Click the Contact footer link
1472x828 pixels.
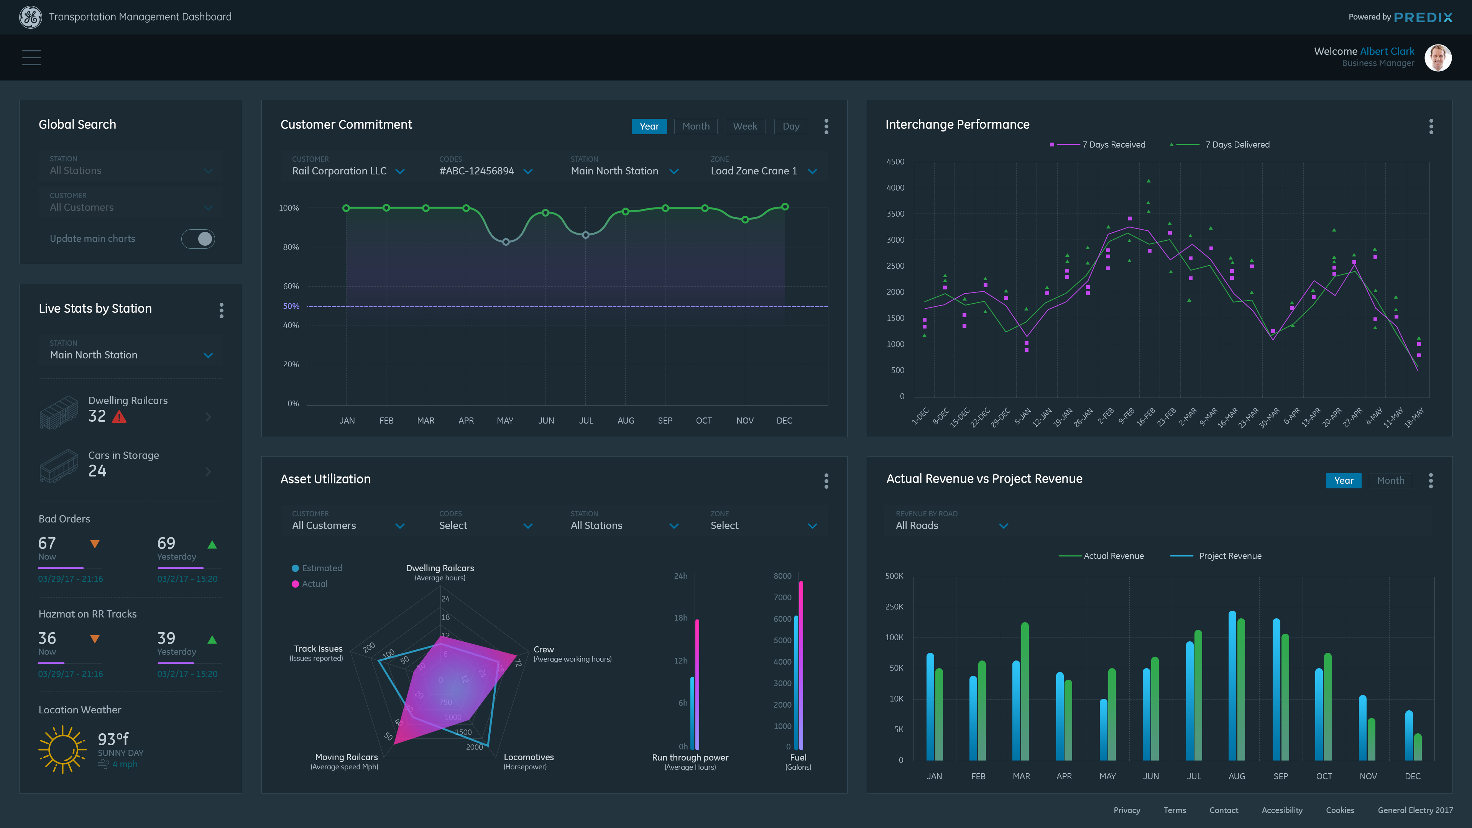(1224, 810)
